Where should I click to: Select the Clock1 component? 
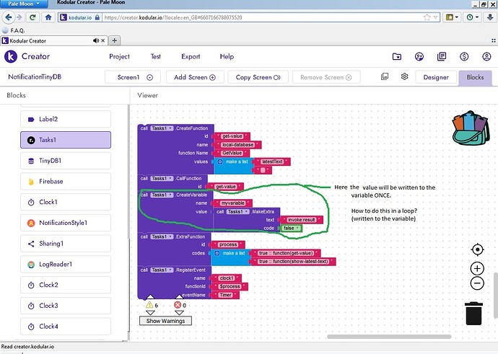[66, 202]
